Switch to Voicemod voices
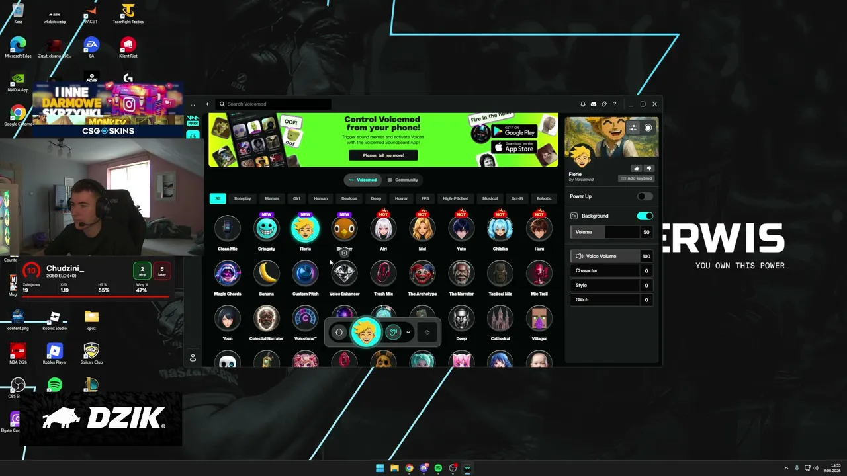The image size is (847, 476). [x=363, y=180]
